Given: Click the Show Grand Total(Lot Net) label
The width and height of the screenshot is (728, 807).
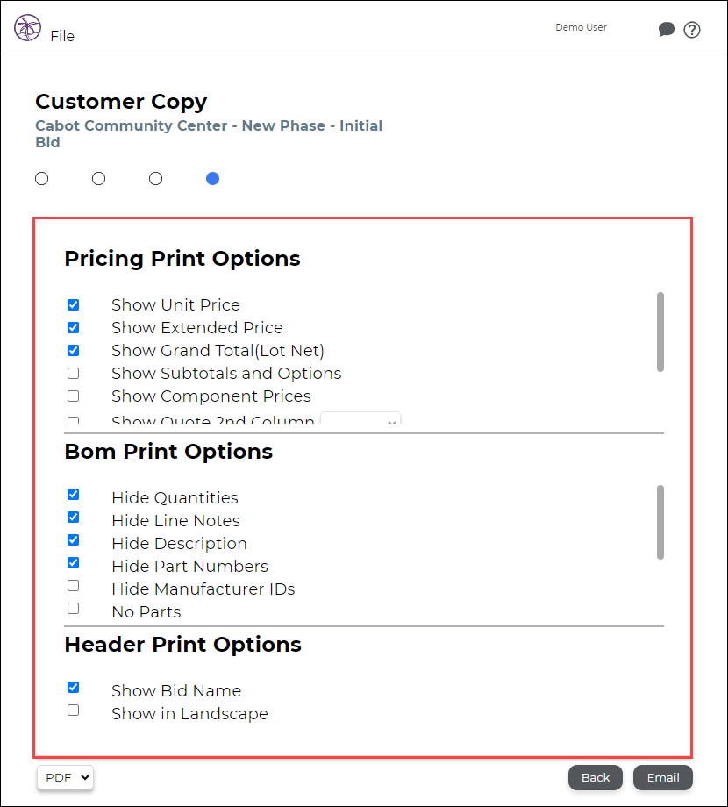Looking at the screenshot, I should tap(218, 351).
